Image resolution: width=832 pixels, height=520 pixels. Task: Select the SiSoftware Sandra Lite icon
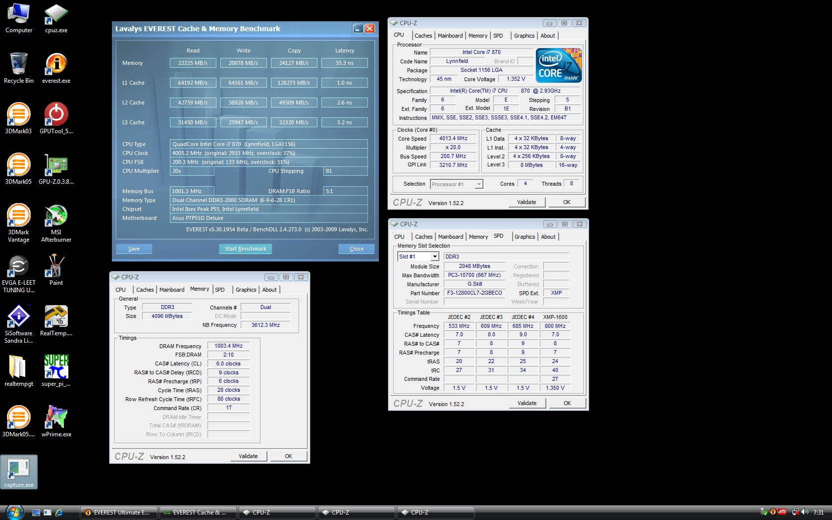tap(19, 324)
